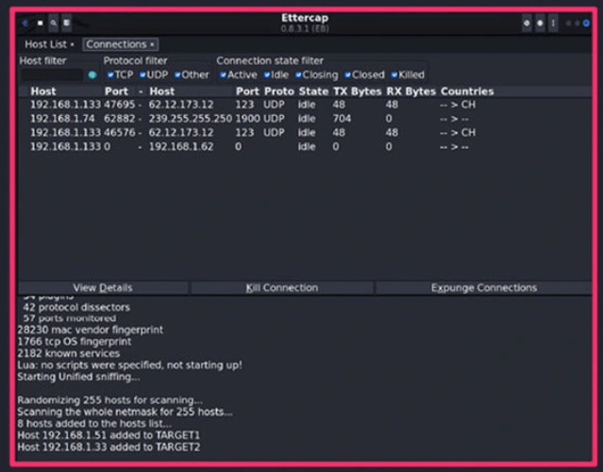Click the blue window close button

point(586,24)
